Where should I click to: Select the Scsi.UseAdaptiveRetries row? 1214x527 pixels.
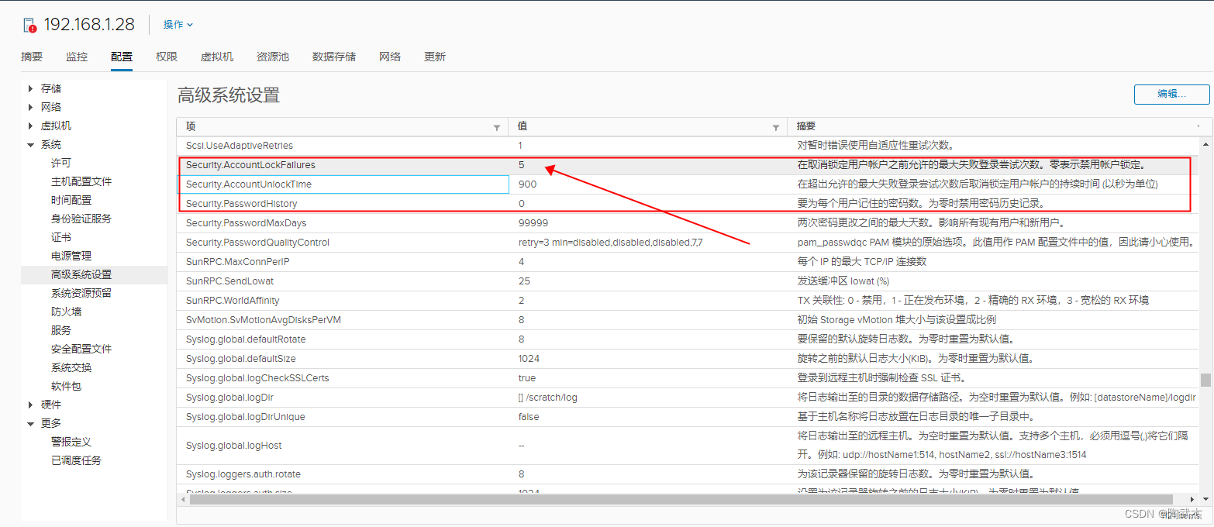coord(688,146)
